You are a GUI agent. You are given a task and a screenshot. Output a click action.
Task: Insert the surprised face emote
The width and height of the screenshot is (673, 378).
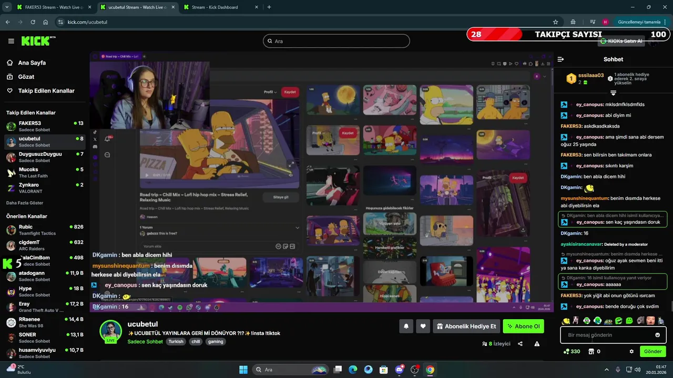[x=650, y=320]
